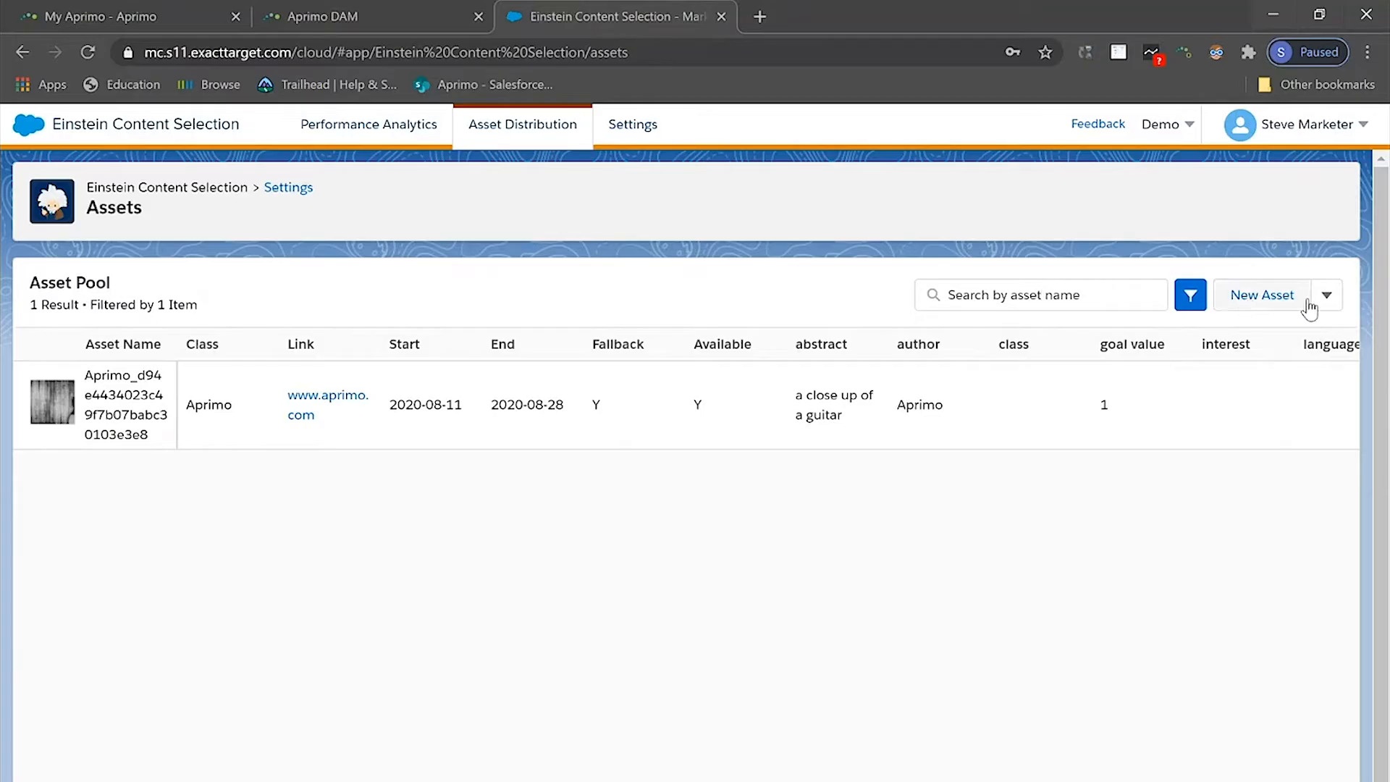Click the Aprimo author cell
This screenshot has height=782, width=1390.
click(x=919, y=405)
